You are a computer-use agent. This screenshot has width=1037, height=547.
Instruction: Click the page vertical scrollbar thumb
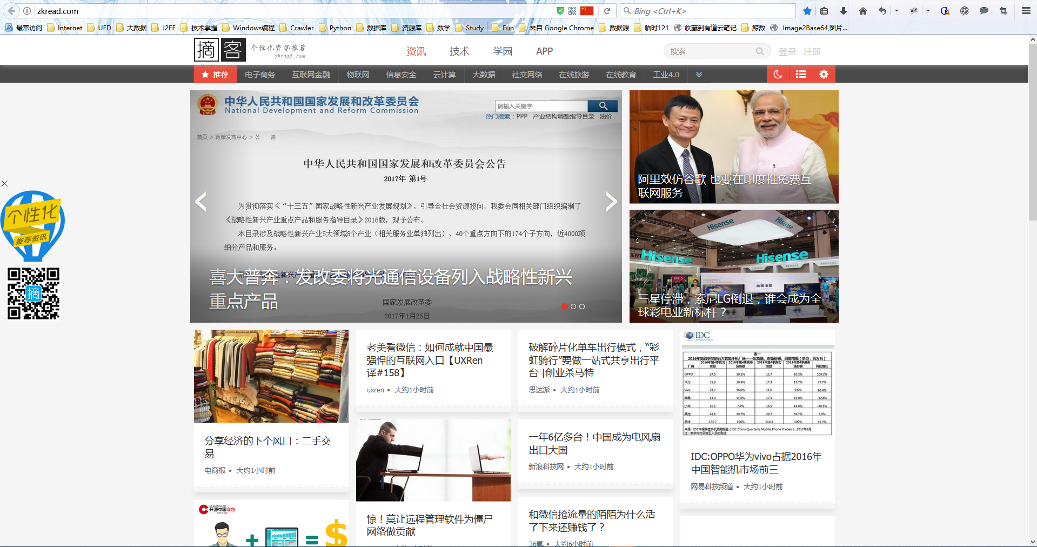(x=1032, y=132)
